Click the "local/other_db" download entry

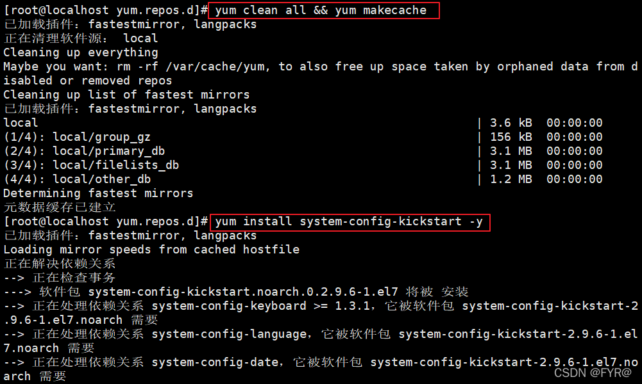point(101,179)
